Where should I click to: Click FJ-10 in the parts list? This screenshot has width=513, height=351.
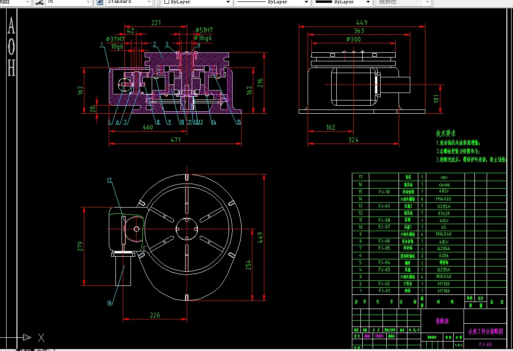(384, 192)
